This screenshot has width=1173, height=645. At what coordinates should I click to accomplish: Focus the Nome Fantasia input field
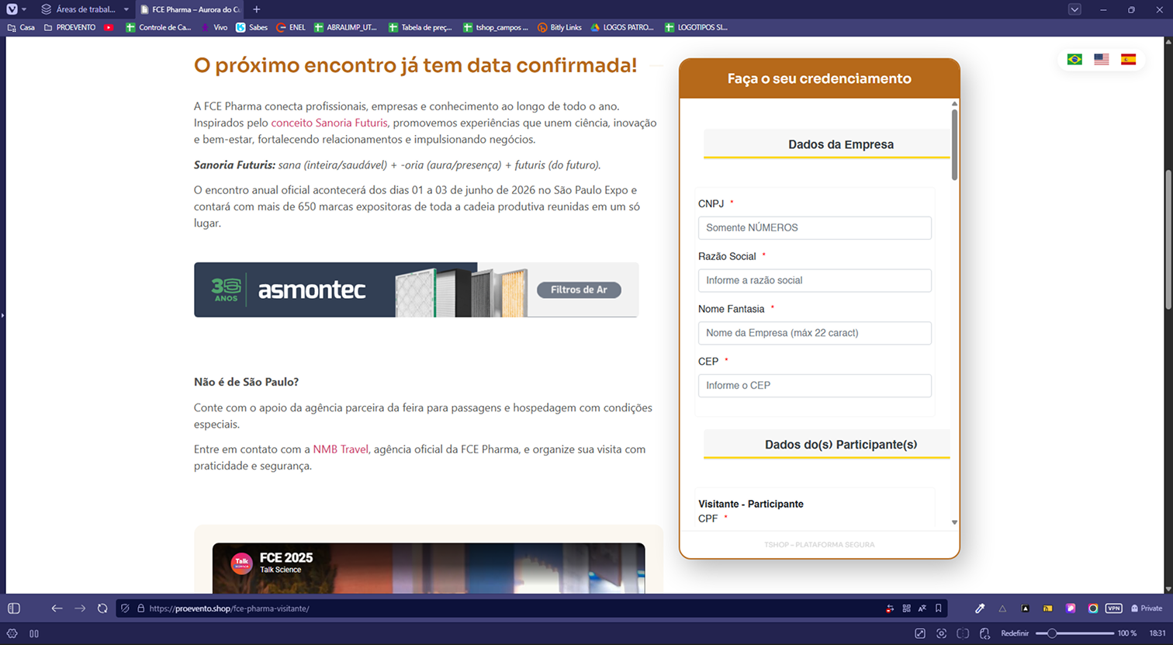(x=815, y=333)
